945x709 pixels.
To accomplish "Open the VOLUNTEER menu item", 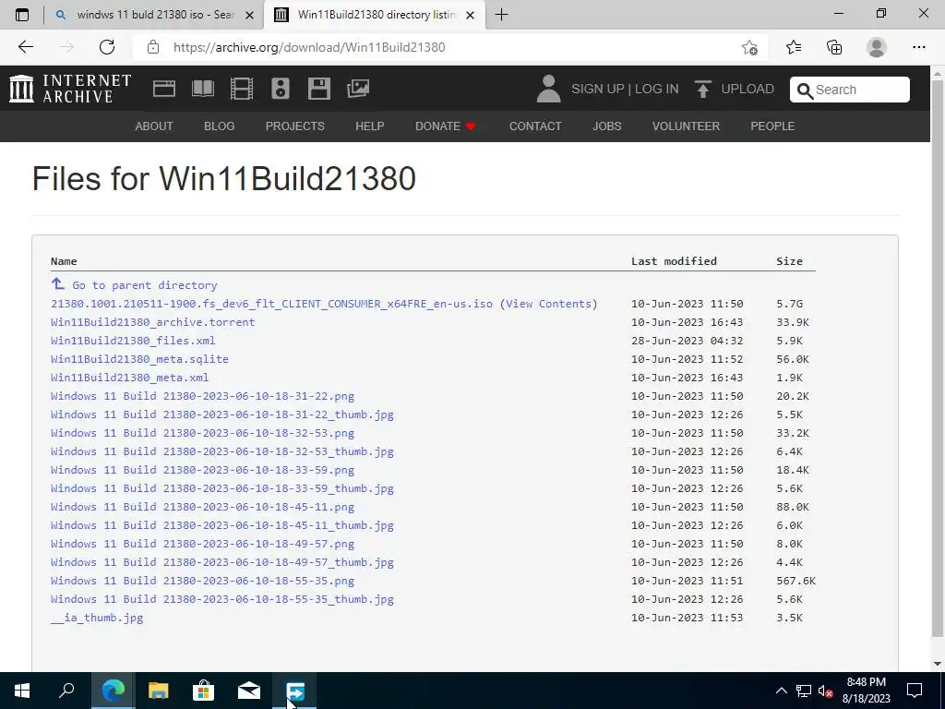I will pyautogui.click(x=686, y=126).
